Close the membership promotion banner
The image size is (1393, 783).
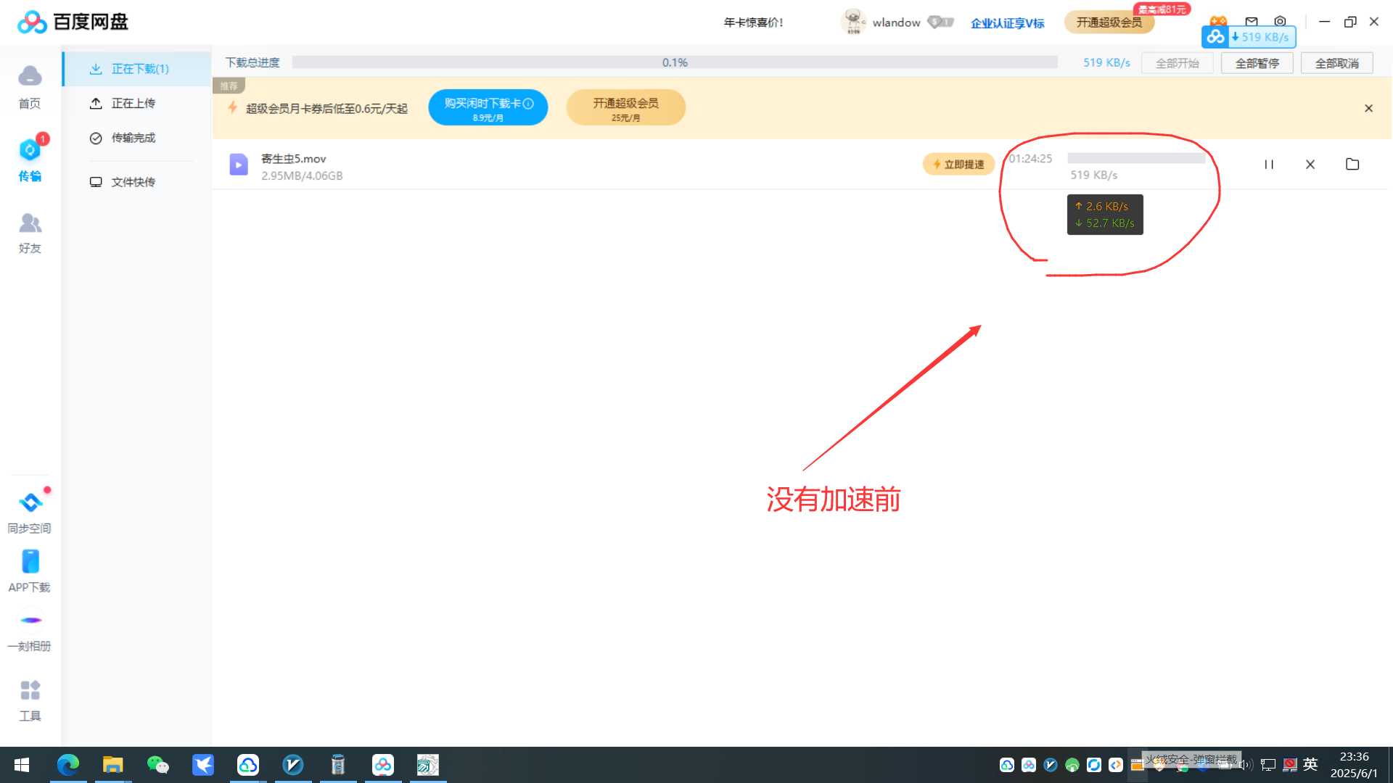[x=1368, y=108]
